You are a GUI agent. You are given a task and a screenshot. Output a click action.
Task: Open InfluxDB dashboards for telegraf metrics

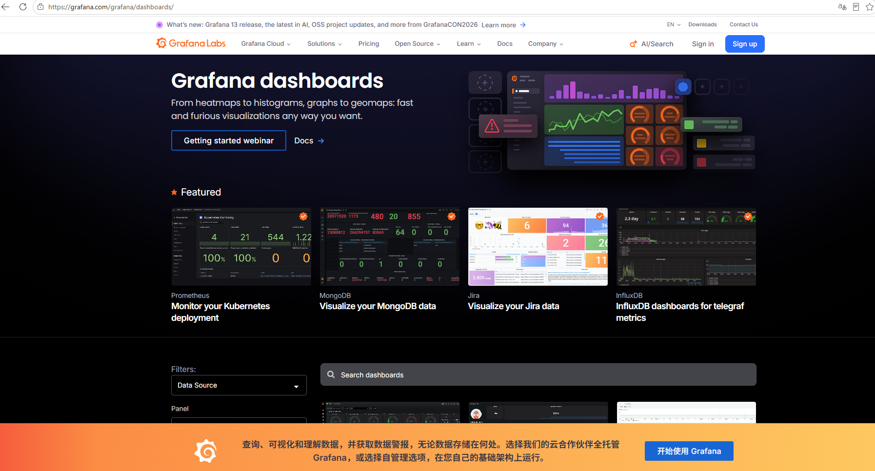pos(680,312)
